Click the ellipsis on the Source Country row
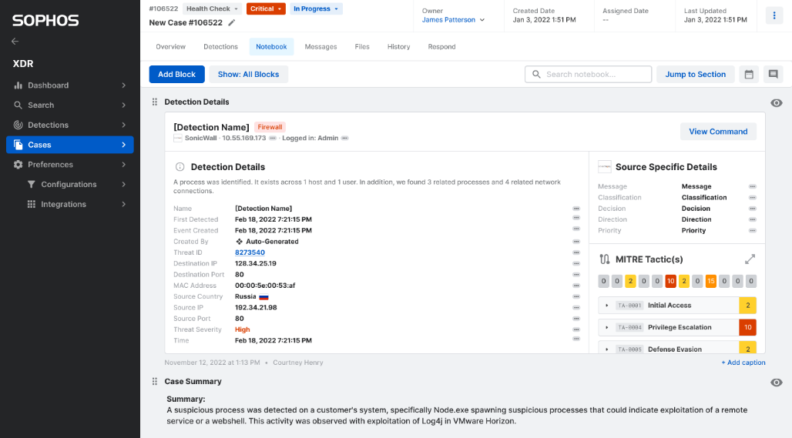Image resolution: width=792 pixels, height=438 pixels. point(576,296)
